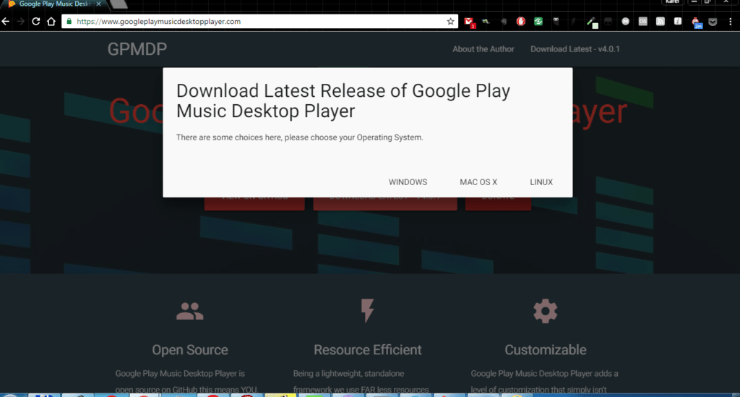The image size is (740, 397).
Task: Click the Resource Efficient heading
Action: coord(368,350)
